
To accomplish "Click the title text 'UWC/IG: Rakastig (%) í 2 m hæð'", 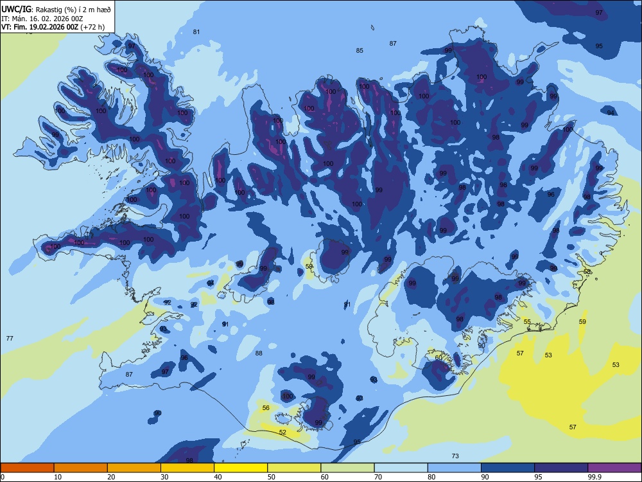I will coord(56,10).
